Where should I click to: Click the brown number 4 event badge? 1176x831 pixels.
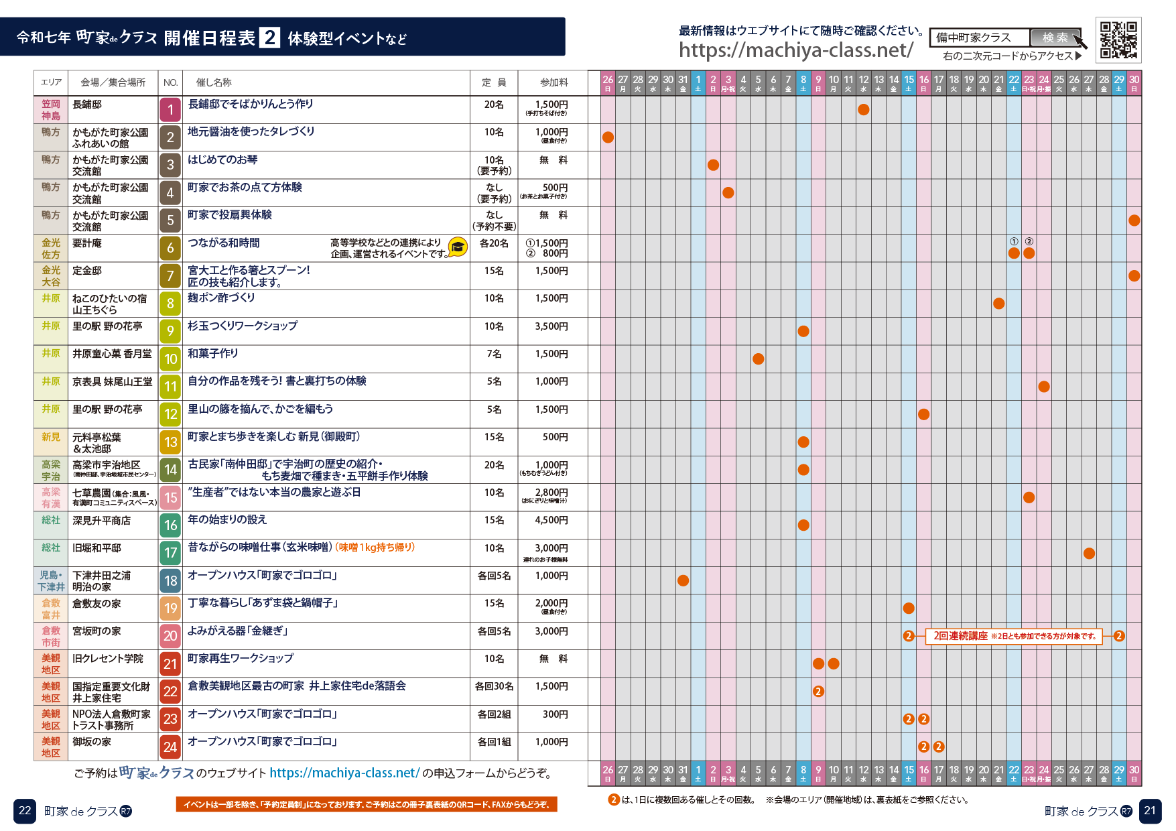pyautogui.click(x=170, y=193)
